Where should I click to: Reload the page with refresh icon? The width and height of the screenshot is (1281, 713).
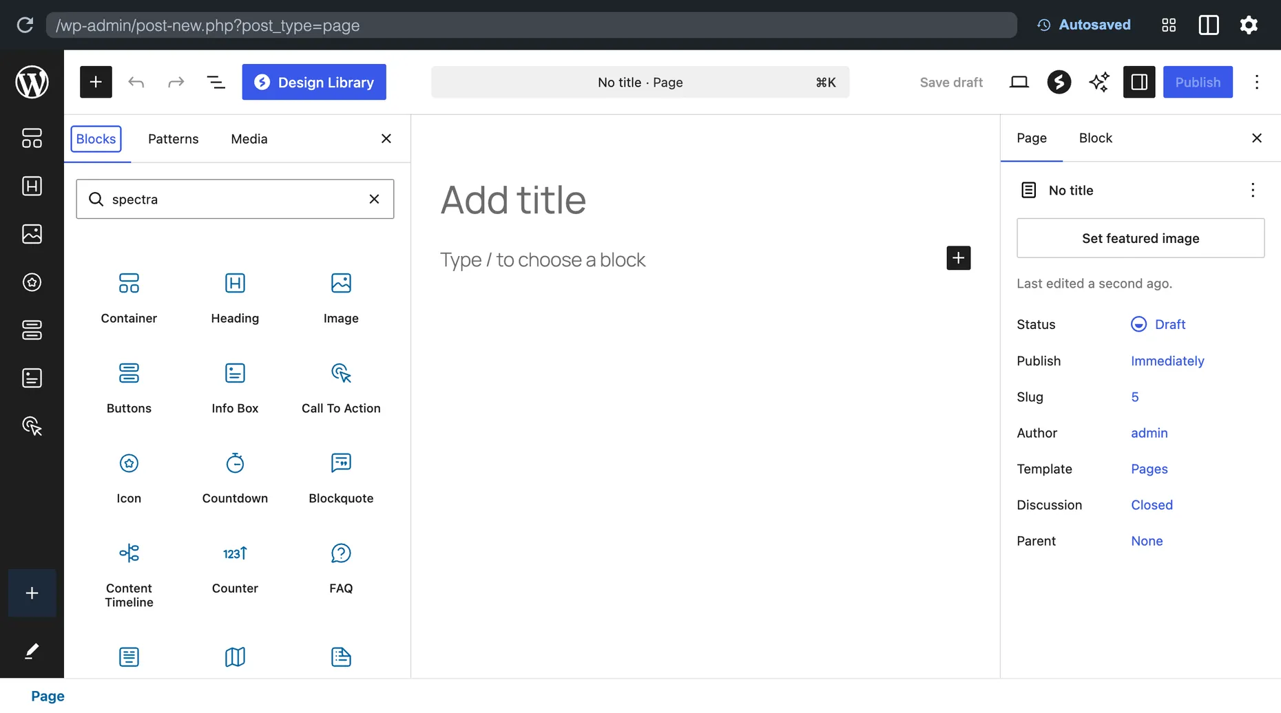(x=25, y=25)
